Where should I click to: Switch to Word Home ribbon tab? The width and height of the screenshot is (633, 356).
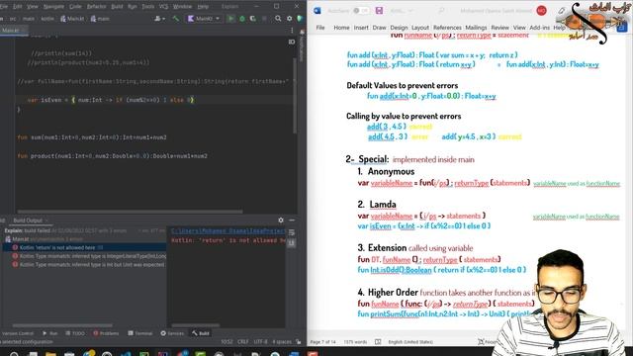click(x=341, y=28)
